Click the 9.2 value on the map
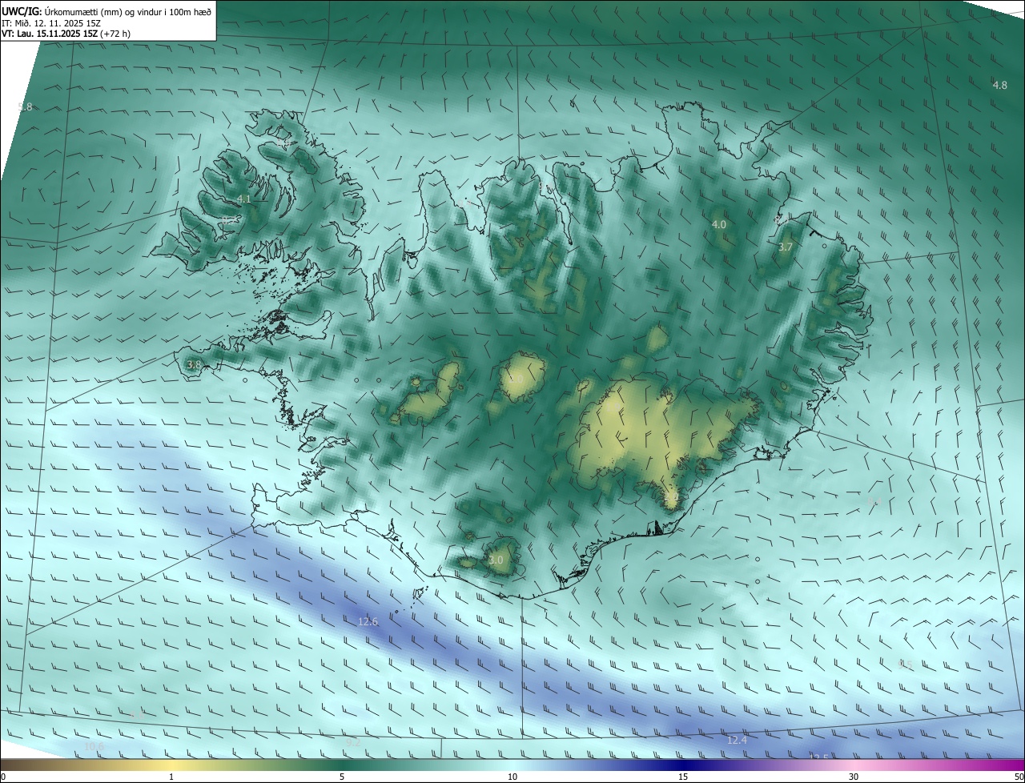 [353, 742]
